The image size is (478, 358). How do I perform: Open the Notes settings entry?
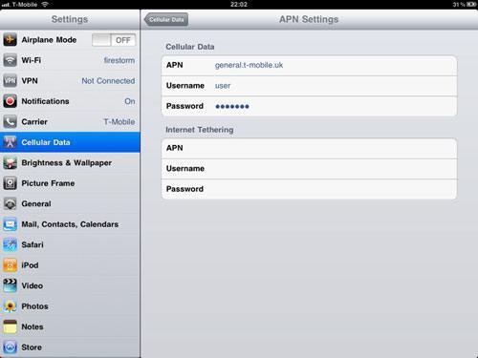tap(70, 326)
